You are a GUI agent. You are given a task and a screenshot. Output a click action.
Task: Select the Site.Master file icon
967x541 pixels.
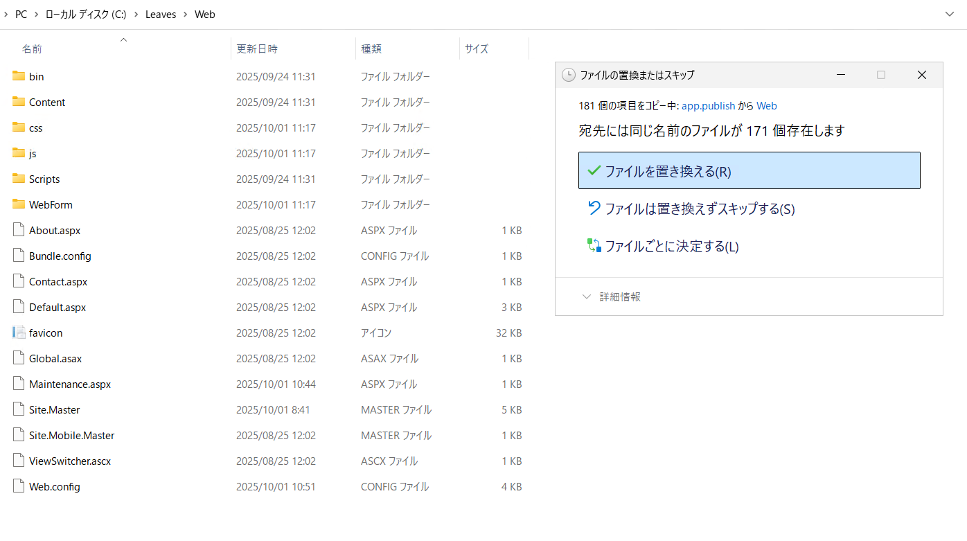19,409
